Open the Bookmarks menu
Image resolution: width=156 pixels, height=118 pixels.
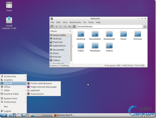75,22
